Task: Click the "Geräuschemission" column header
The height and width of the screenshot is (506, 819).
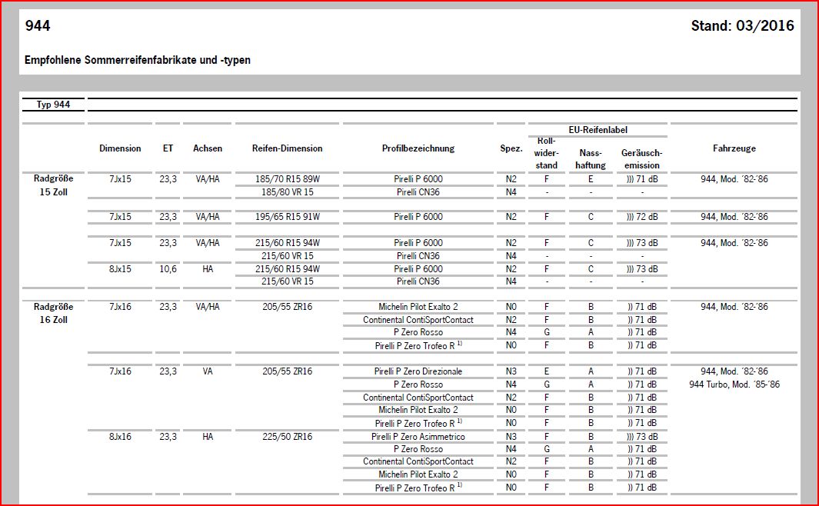Action: pos(641,159)
